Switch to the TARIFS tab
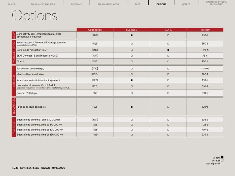 [11, 4]
